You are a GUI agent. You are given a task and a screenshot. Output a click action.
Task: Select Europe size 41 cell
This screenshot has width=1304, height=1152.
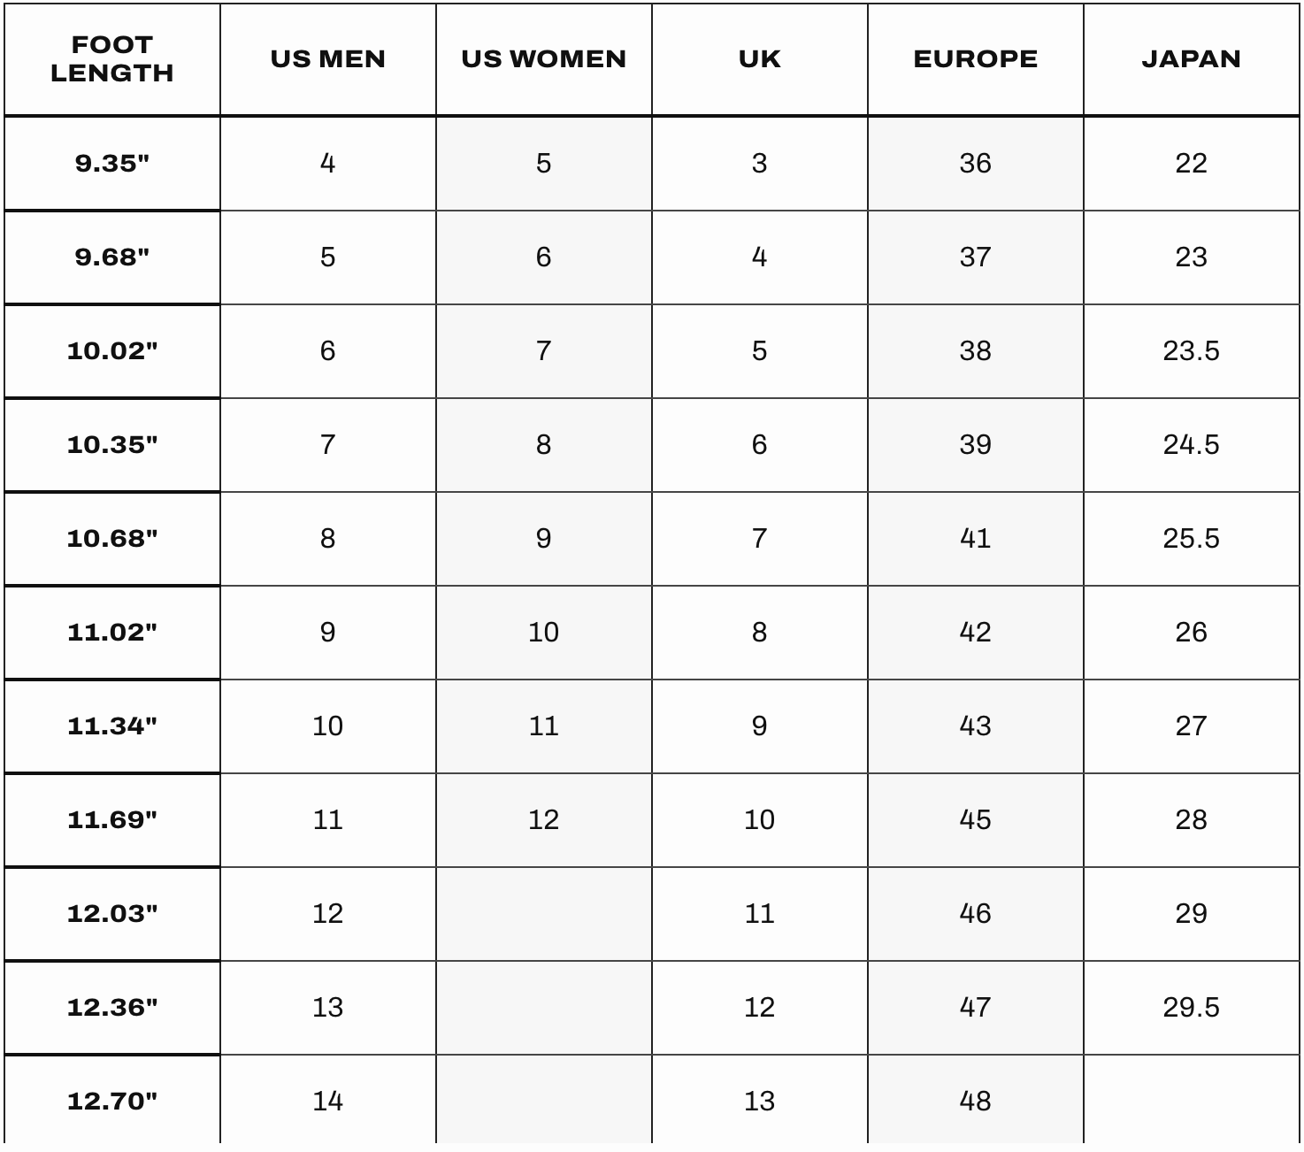[x=976, y=539]
